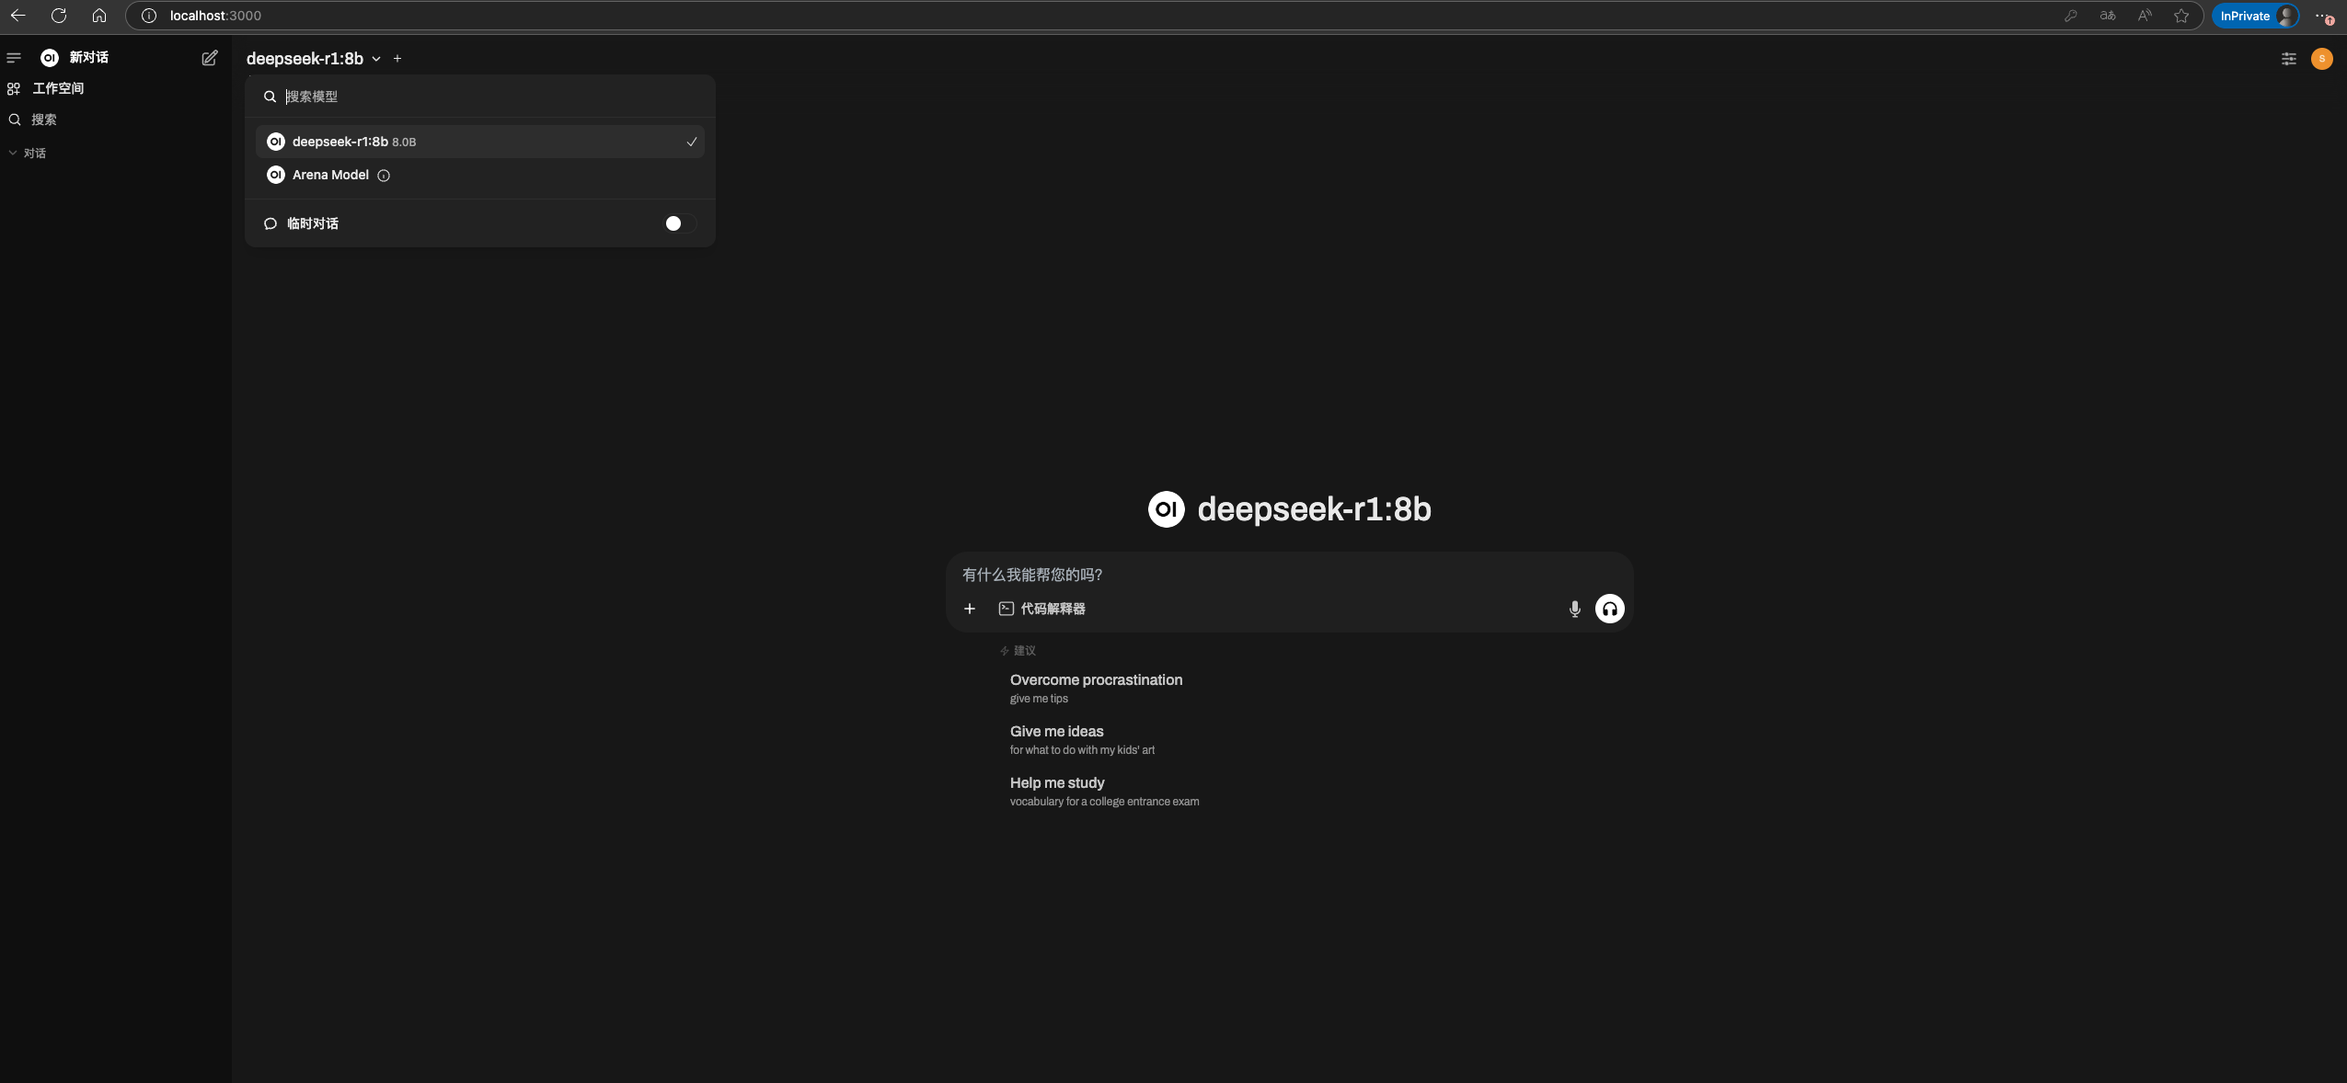2347x1083 pixels.
Task: Collapse the sidebar with hamburger icon
Action: tap(14, 58)
